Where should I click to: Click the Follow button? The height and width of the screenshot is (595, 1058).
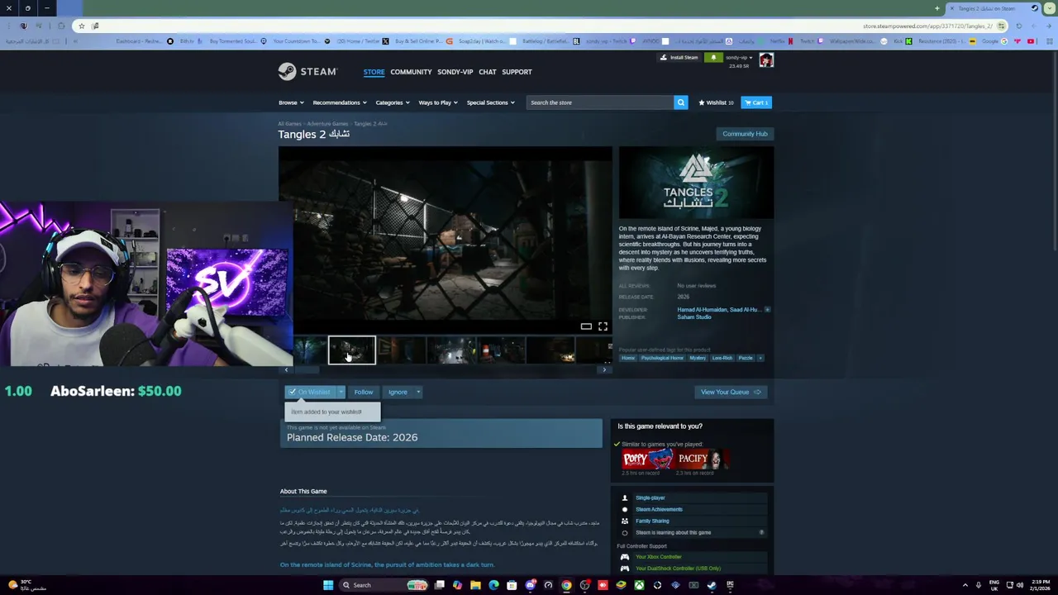[x=364, y=392]
